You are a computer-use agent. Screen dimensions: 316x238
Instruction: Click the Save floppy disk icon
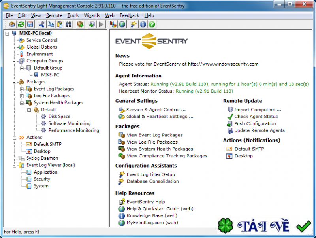pos(30,25)
